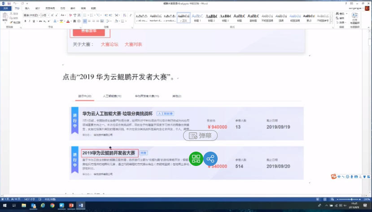Open the Customize Quick Access Toolbar arrow

(27, 4)
